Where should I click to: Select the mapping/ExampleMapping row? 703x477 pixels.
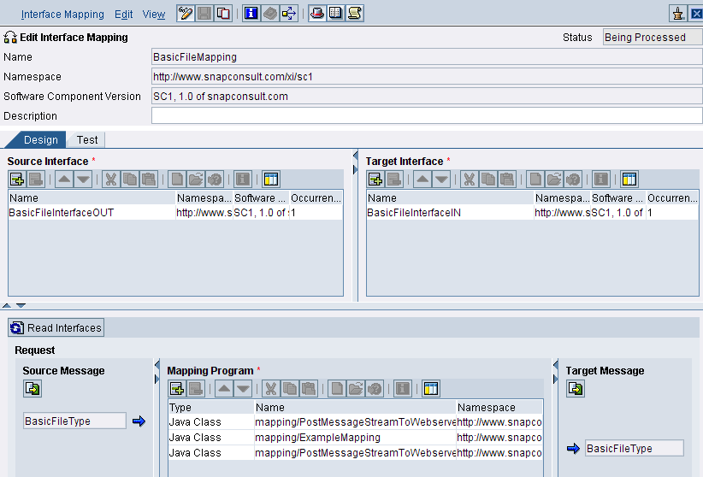tap(355, 437)
